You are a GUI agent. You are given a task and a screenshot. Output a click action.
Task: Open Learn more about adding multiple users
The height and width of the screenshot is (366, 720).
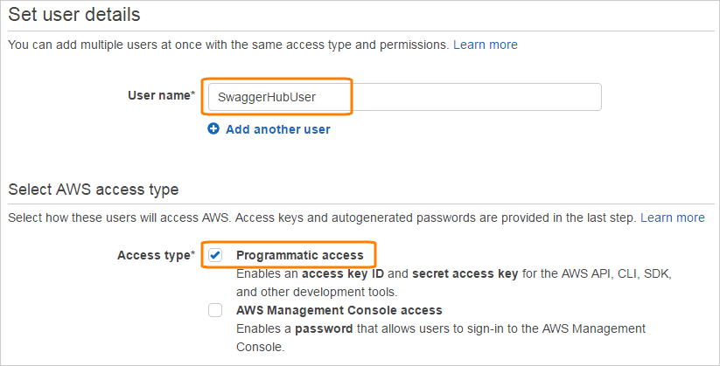485,44
